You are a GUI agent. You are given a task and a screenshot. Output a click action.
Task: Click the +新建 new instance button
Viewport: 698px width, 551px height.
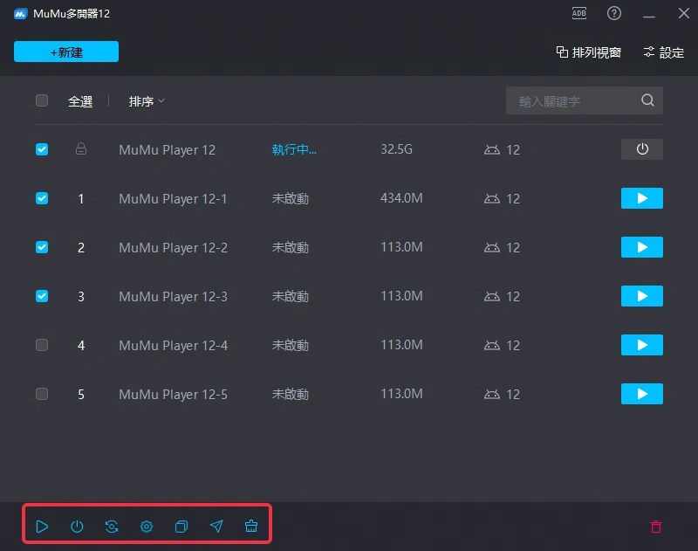tap(65, 52)
